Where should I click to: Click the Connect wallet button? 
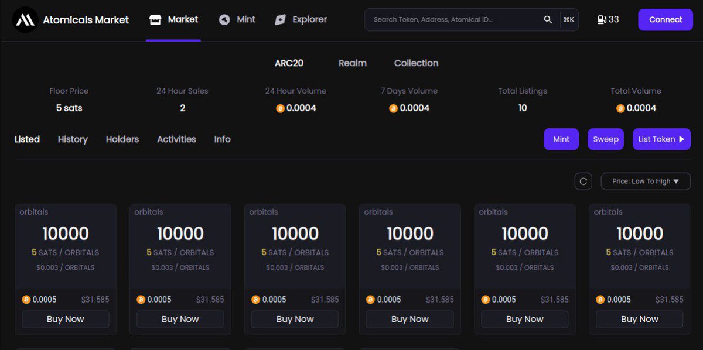point(666,20)
